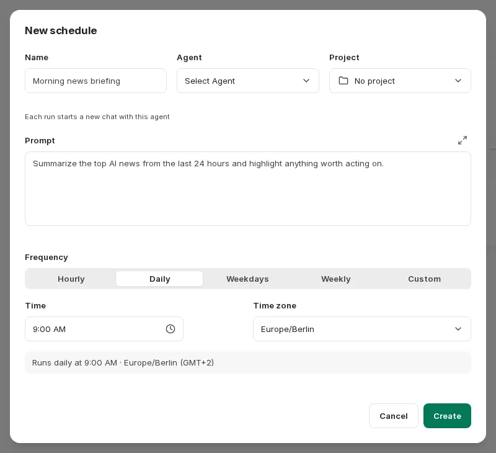Click the New schedule heading

tap(61, 30)
